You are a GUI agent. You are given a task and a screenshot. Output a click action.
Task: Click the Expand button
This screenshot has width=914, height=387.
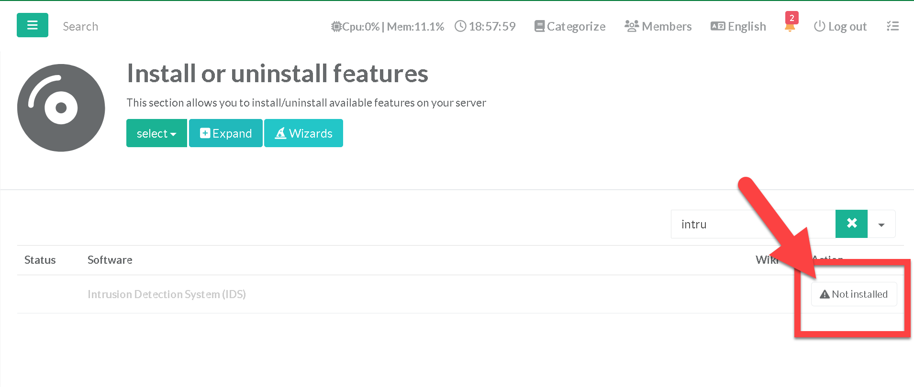click(226, 133)
